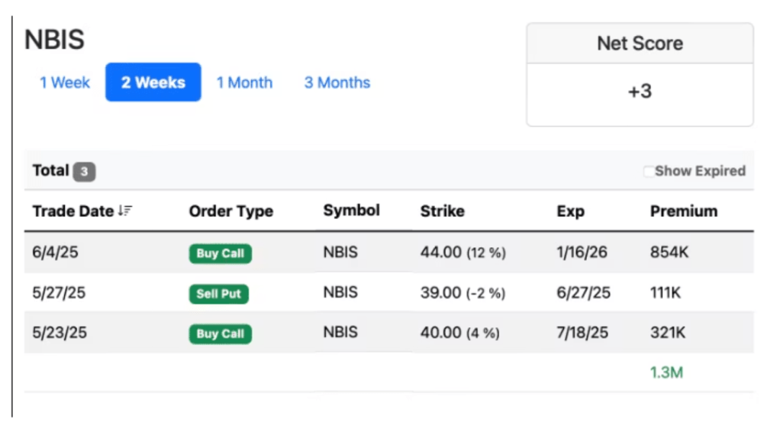Sort by the Strike column header

click(442, 211)
